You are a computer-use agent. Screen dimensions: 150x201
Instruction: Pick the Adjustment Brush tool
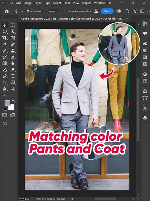tap(5, 70)
